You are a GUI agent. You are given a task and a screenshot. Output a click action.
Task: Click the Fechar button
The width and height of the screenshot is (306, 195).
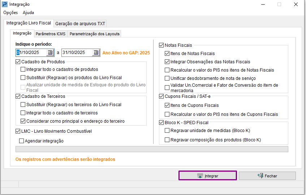tap(267, 176)
